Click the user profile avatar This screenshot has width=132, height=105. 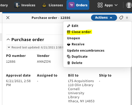coord(129,5)
